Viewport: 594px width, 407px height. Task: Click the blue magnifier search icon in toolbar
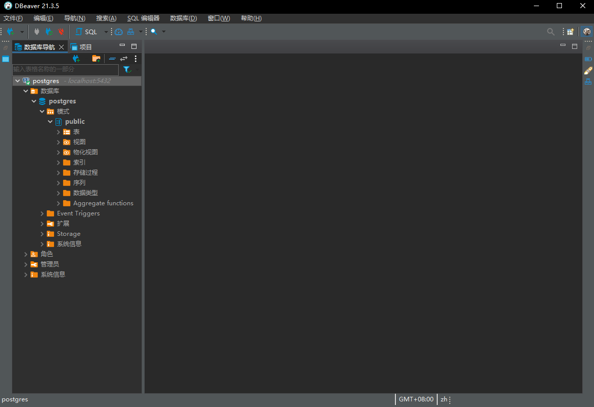[x=154, y=32]
